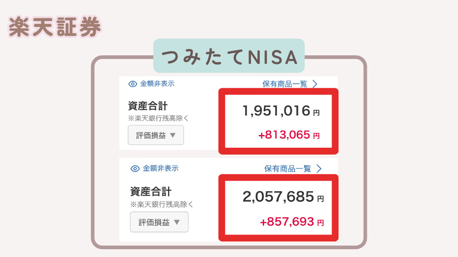Select the +857,693 円 profit figure
This screenshot has width=458, height=257.
(x=292, y=222)
